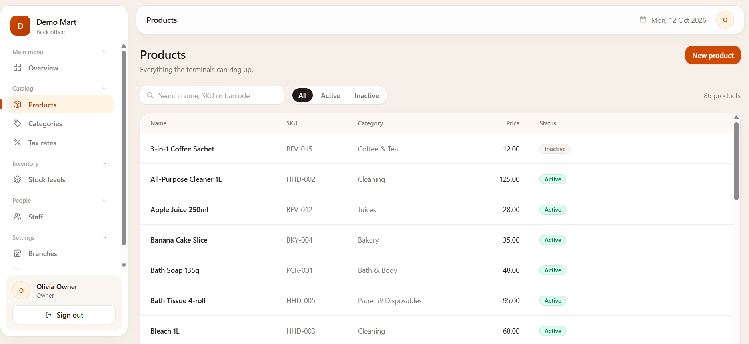The width and height of the screenshot is (749, 344).
Task: Collapse the Settings section
Action: (105, 237)
